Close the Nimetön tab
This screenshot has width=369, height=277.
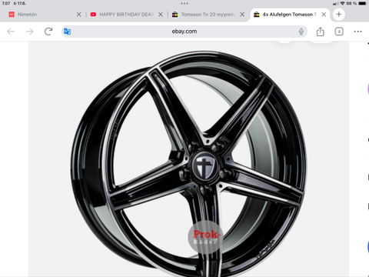(x=79, y=15)
